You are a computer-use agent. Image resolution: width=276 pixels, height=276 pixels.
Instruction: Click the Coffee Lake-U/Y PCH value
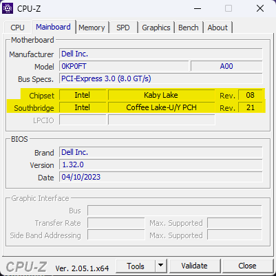[x=162, y=107]
